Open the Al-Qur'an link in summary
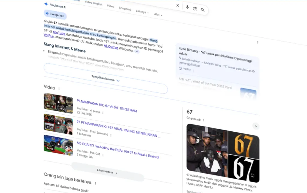Screen dimensions: 307x193 [111, 46]
